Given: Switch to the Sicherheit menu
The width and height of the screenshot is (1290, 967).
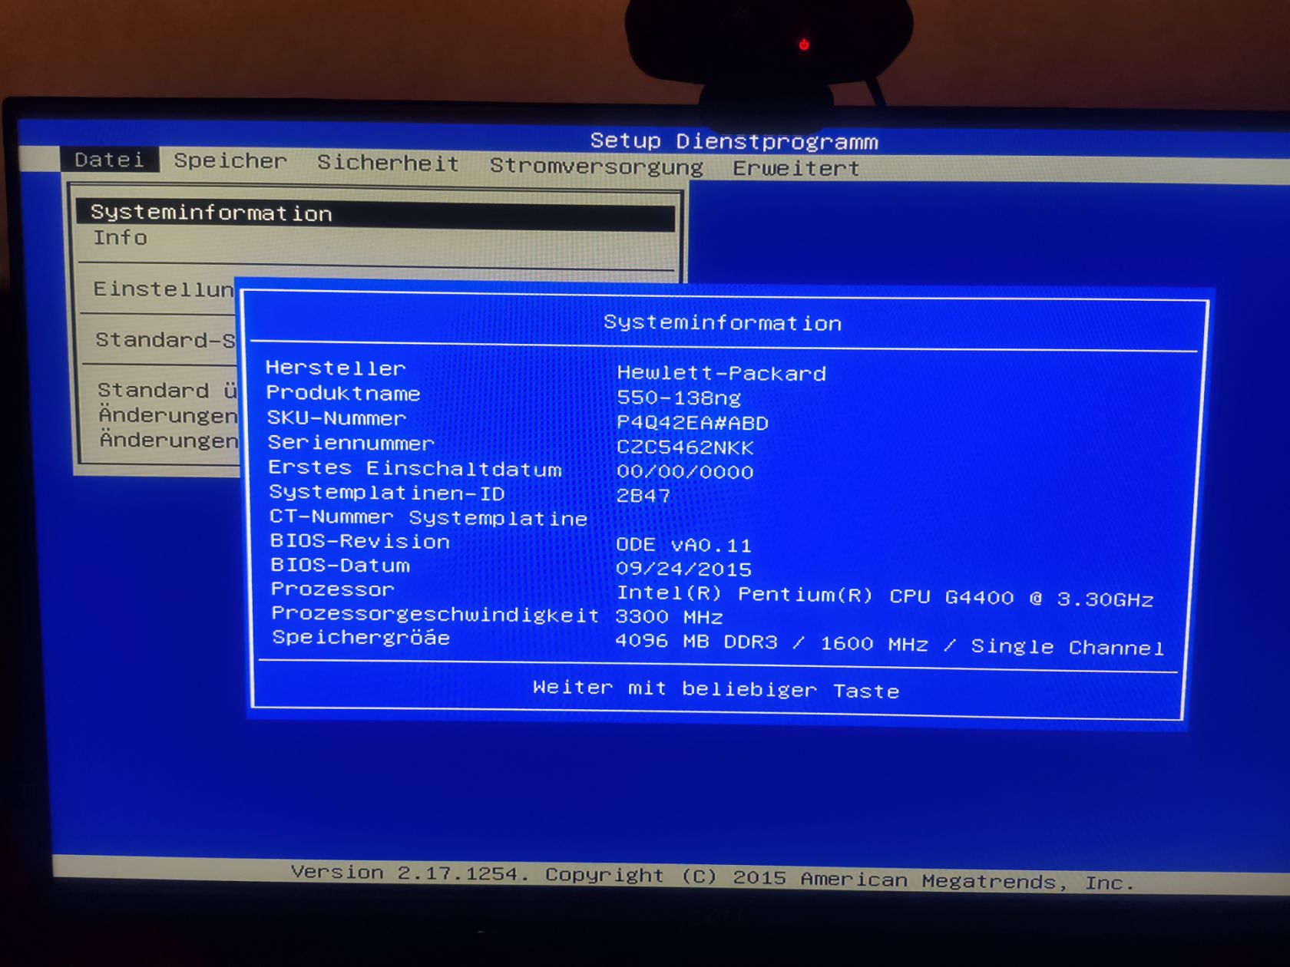Looking at the screenshot, I should (x=388, y=163).
